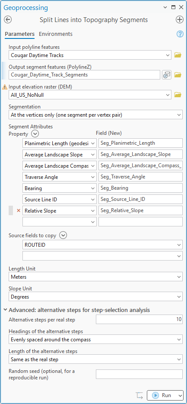187x404 pixels.
Task: Switch to the Environments tab
Action: click(x=56, y=34)
